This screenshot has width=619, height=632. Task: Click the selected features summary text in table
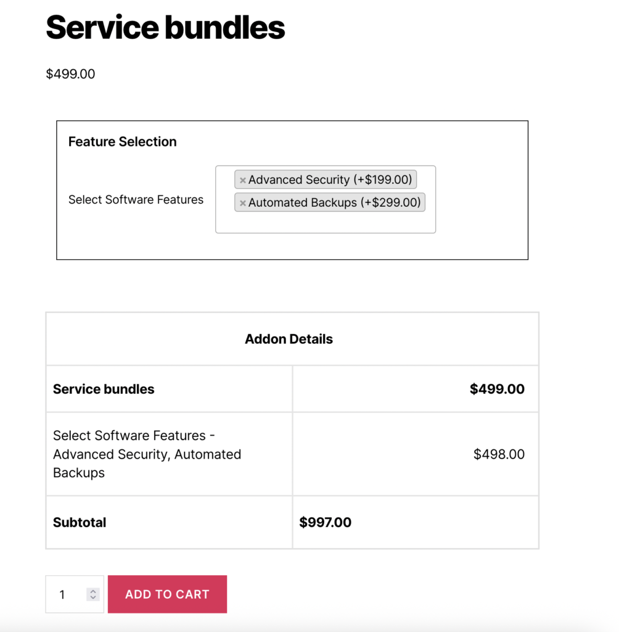[147, 455]
